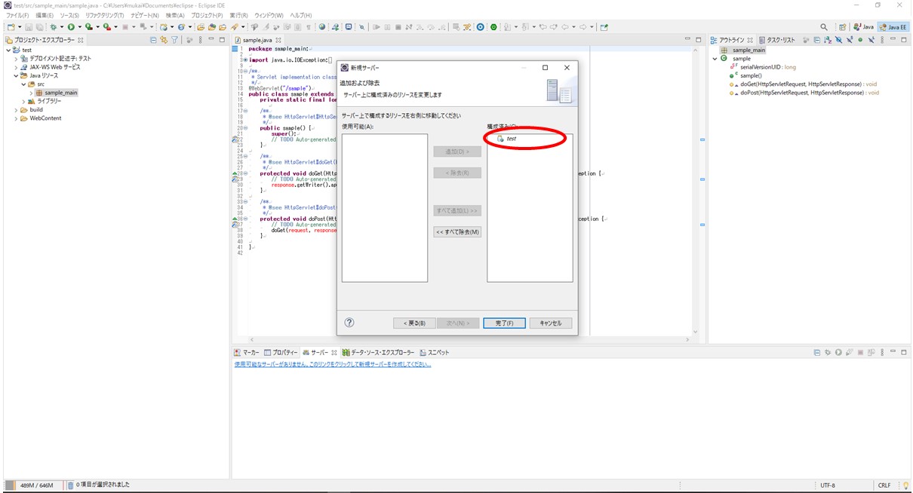Click the 489M / 646M heap status
Viewport: 913px width, 493px height.
(x=35, y=485)
